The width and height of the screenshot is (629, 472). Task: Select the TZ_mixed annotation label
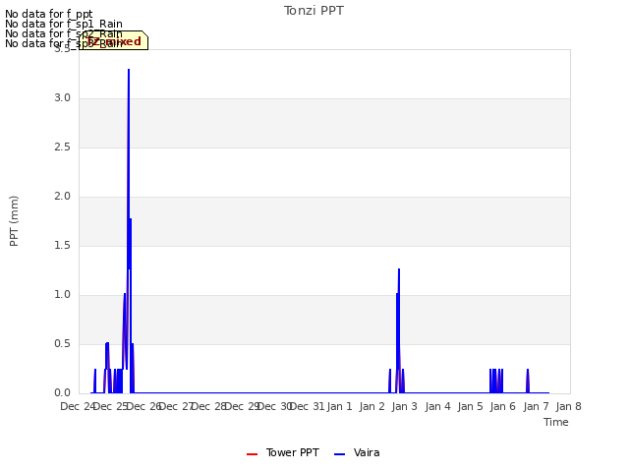(x=114, y=41)
